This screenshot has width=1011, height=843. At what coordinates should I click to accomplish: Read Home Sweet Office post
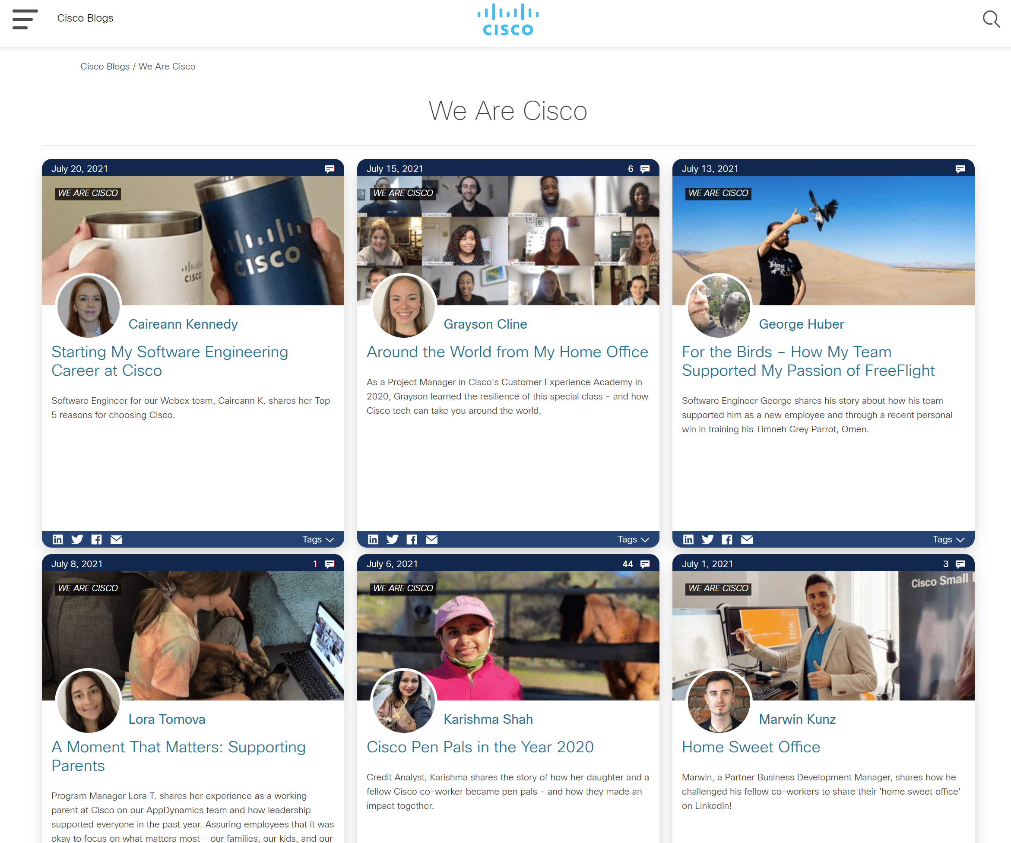(x=751, y=748)
